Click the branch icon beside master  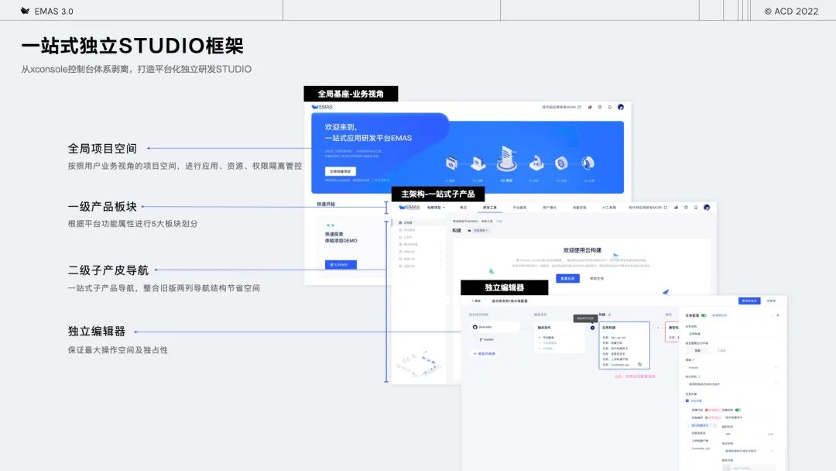(x=481, y=339)
